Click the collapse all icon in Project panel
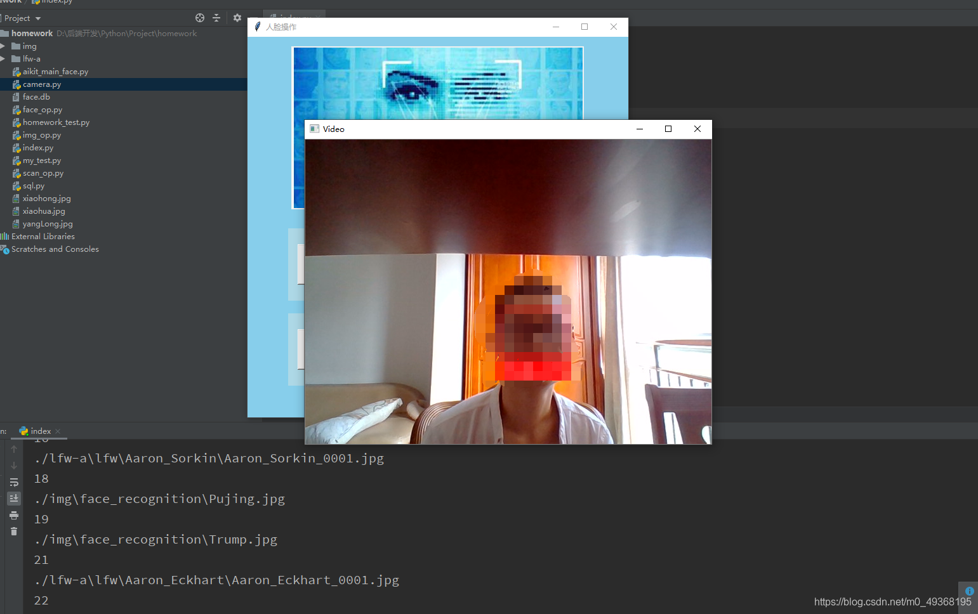 coord(216,18)
